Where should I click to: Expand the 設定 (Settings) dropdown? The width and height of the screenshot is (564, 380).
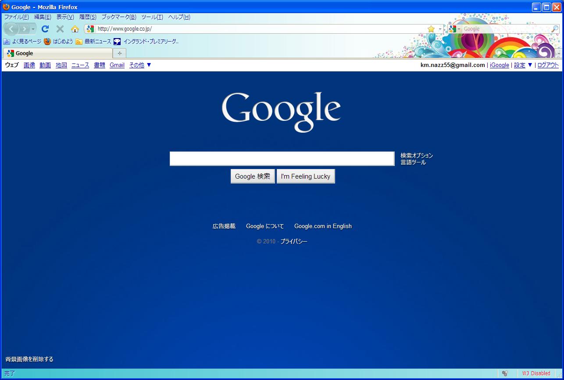pos(523,65)
